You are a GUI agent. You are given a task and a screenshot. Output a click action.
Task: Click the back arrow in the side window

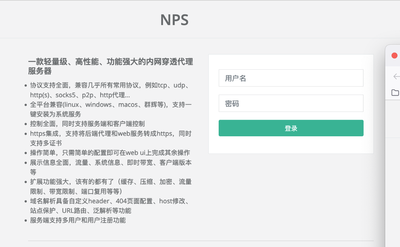(396, 77)
